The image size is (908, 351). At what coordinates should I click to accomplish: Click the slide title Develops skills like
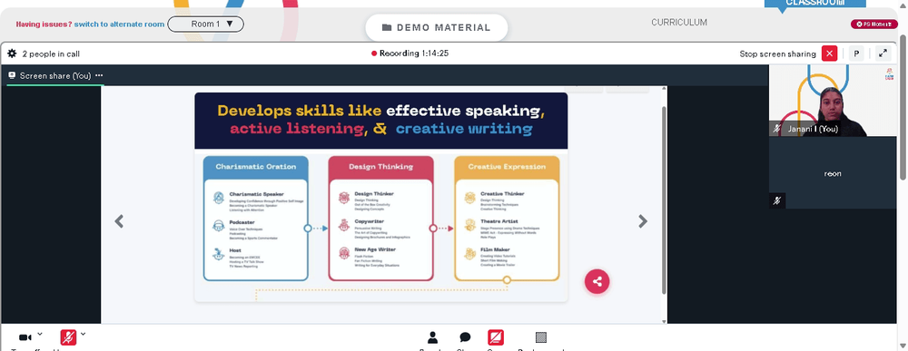300,111
